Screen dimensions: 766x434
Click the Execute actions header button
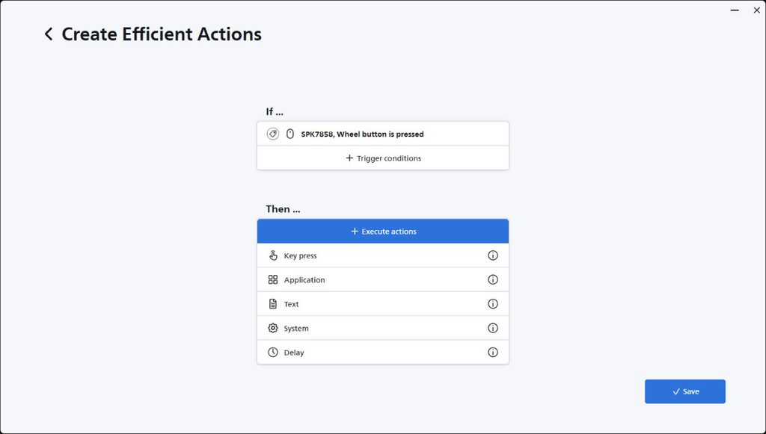[383, 231]
